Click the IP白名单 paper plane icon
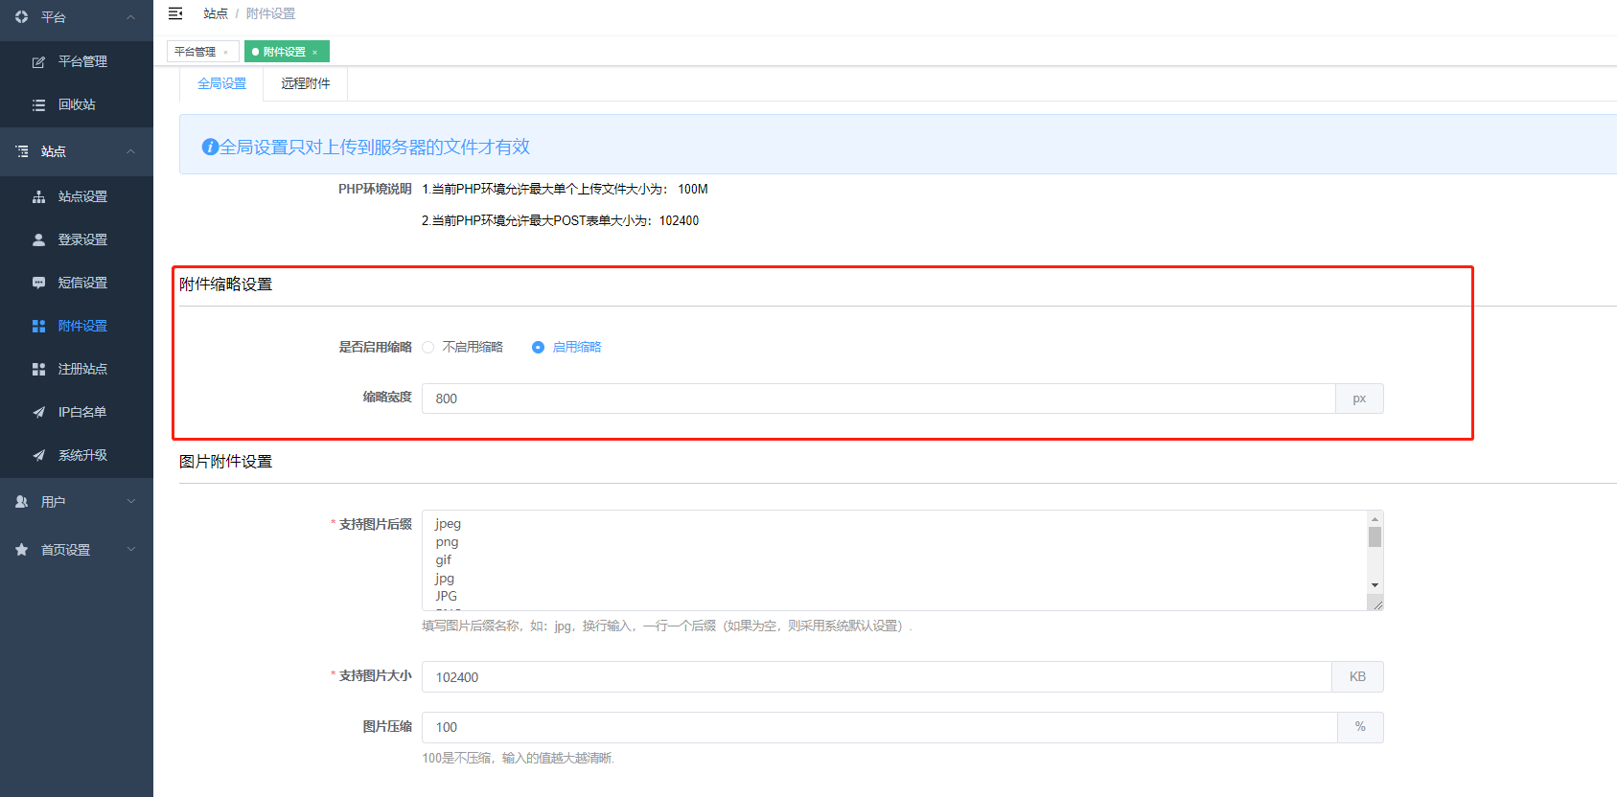1617x797 pixels. 38,413
